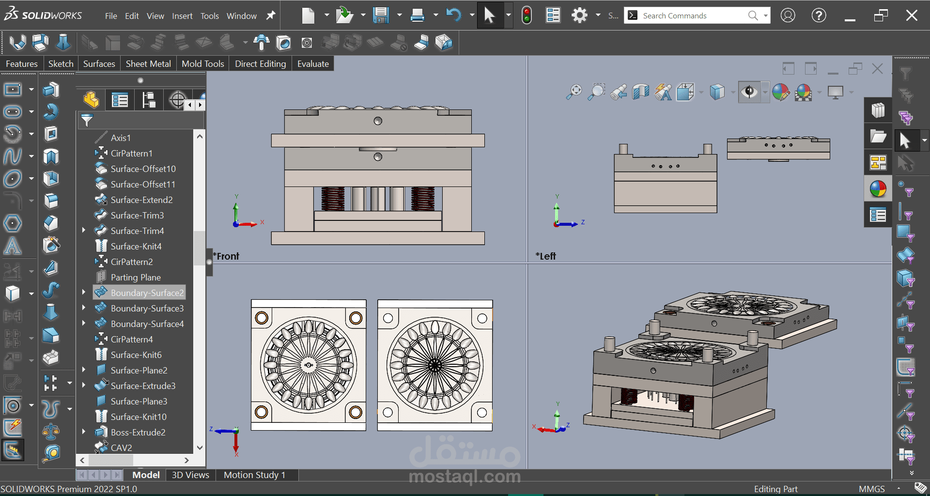Open Mass Properties scale icon
Viewport: 930px width, 496px height.
tap(51, 431)
